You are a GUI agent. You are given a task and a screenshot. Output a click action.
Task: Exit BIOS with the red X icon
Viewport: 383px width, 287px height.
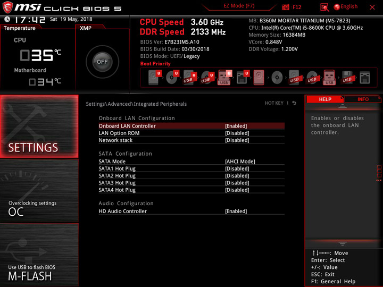point(372,7)
